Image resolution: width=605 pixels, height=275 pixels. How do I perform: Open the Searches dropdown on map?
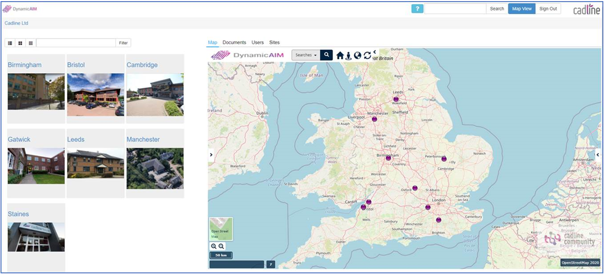pyautogui.click(x=306, y=55)
